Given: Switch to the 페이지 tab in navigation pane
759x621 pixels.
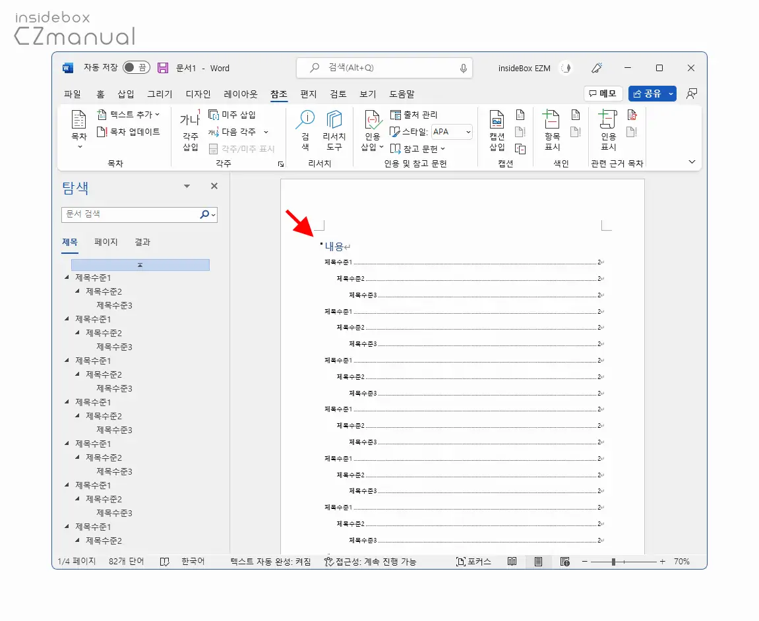Looking at the screenshot, I should point(106,241).
